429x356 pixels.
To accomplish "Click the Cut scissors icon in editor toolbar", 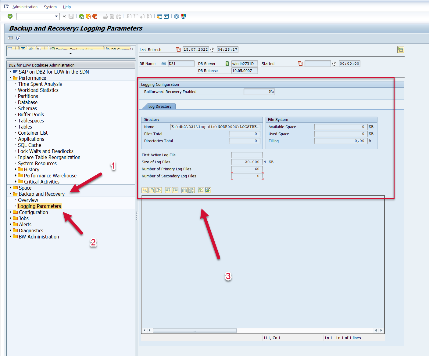I will (x=145, y=190).
